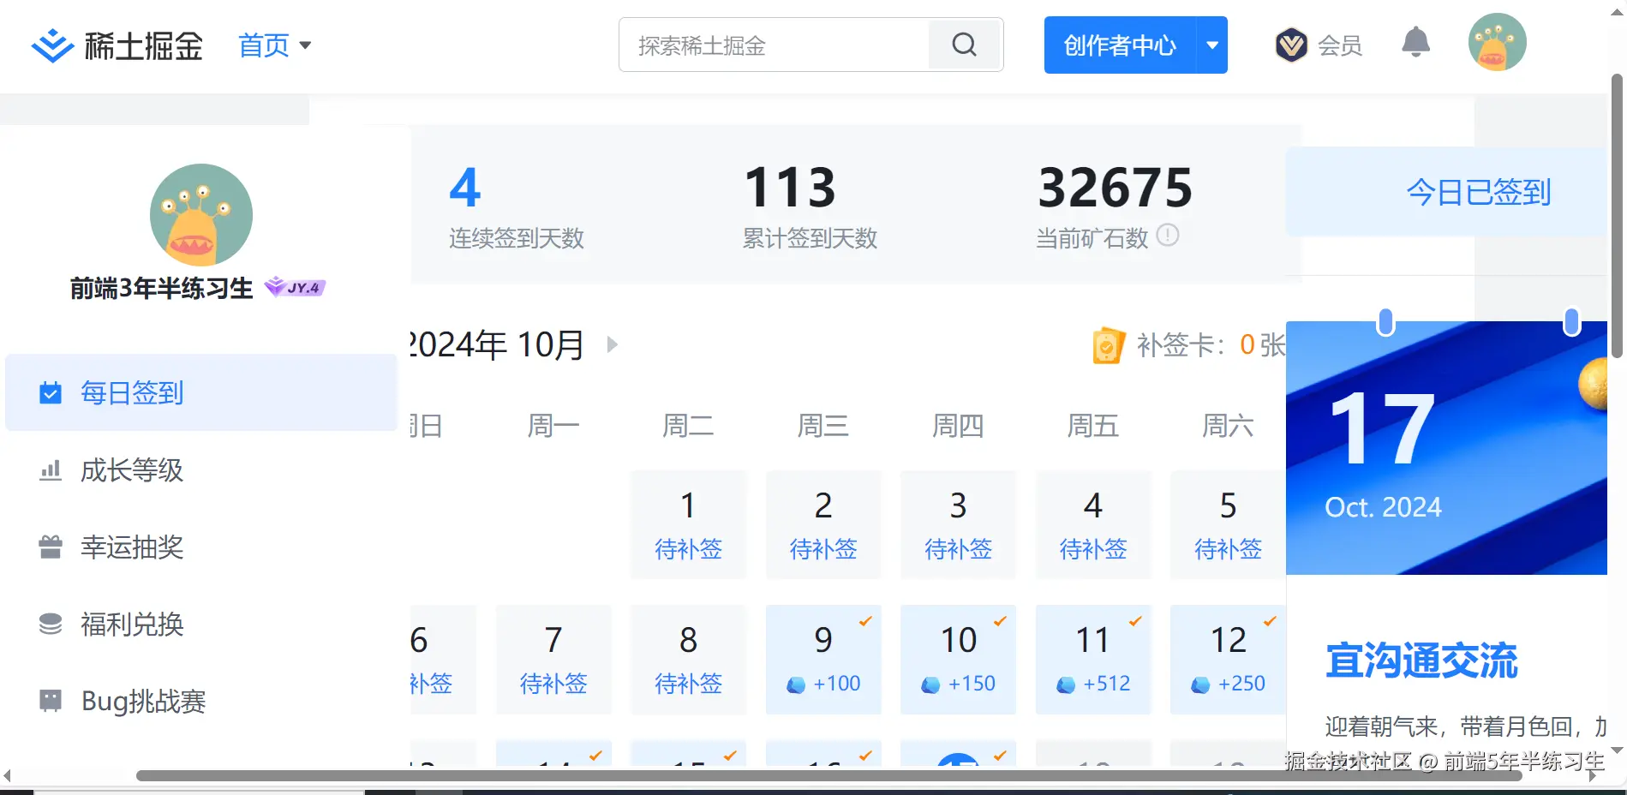Click the Bug挑战赛 icon in sidebar
This screenshot has height=795, width=1627.
coord(50,700)
